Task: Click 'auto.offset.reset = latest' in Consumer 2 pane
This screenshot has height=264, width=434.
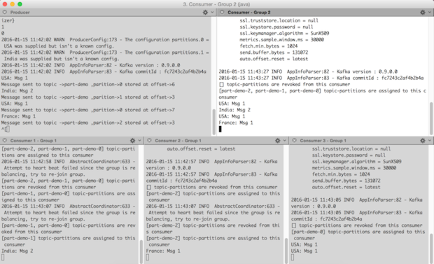Action: [x=201, y=148]
